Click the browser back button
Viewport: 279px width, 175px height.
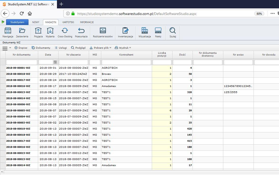click(x=5, y=13)
